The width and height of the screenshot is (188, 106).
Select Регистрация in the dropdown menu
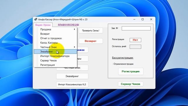click(55, 65)
